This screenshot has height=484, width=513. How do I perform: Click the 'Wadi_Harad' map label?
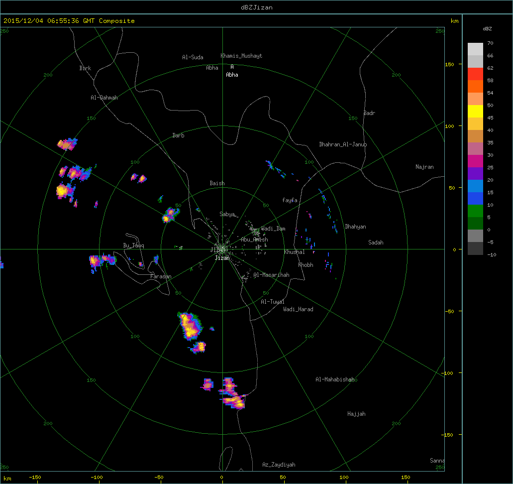pos(298,309)
